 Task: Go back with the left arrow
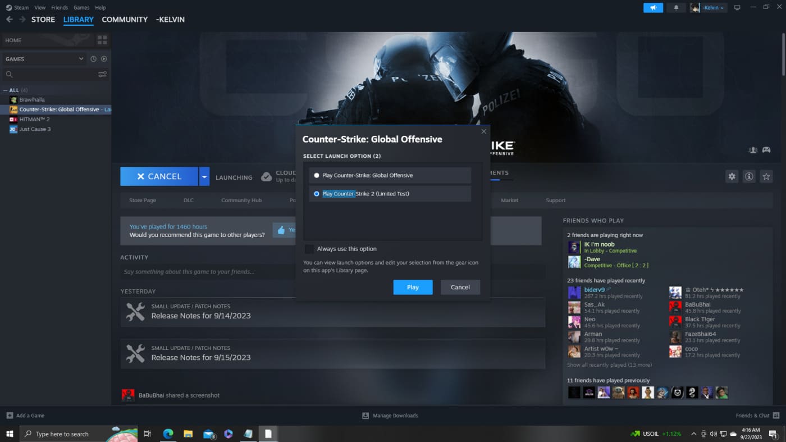tap(9, 19)
